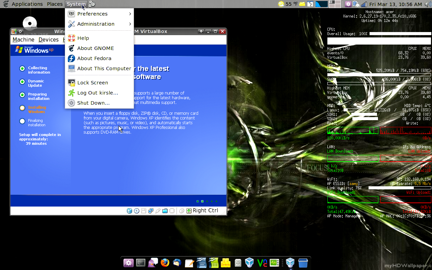Click the weather applet showing 55 °F
This screenshot has width=432, height=270.
(288, 4)
